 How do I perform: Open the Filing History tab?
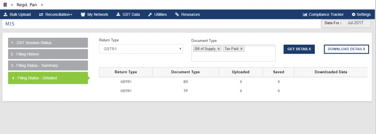[x=48, y=54]
